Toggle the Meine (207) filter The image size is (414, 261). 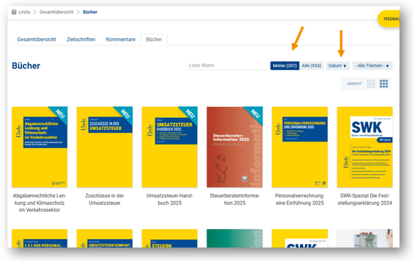tap(285, 65)
